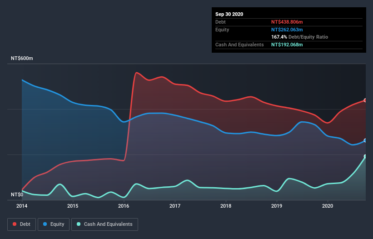Click the Cash And Equivalents tooltip label
The height and width of the screenshot is (239, 373).
(x=239, y=45)
